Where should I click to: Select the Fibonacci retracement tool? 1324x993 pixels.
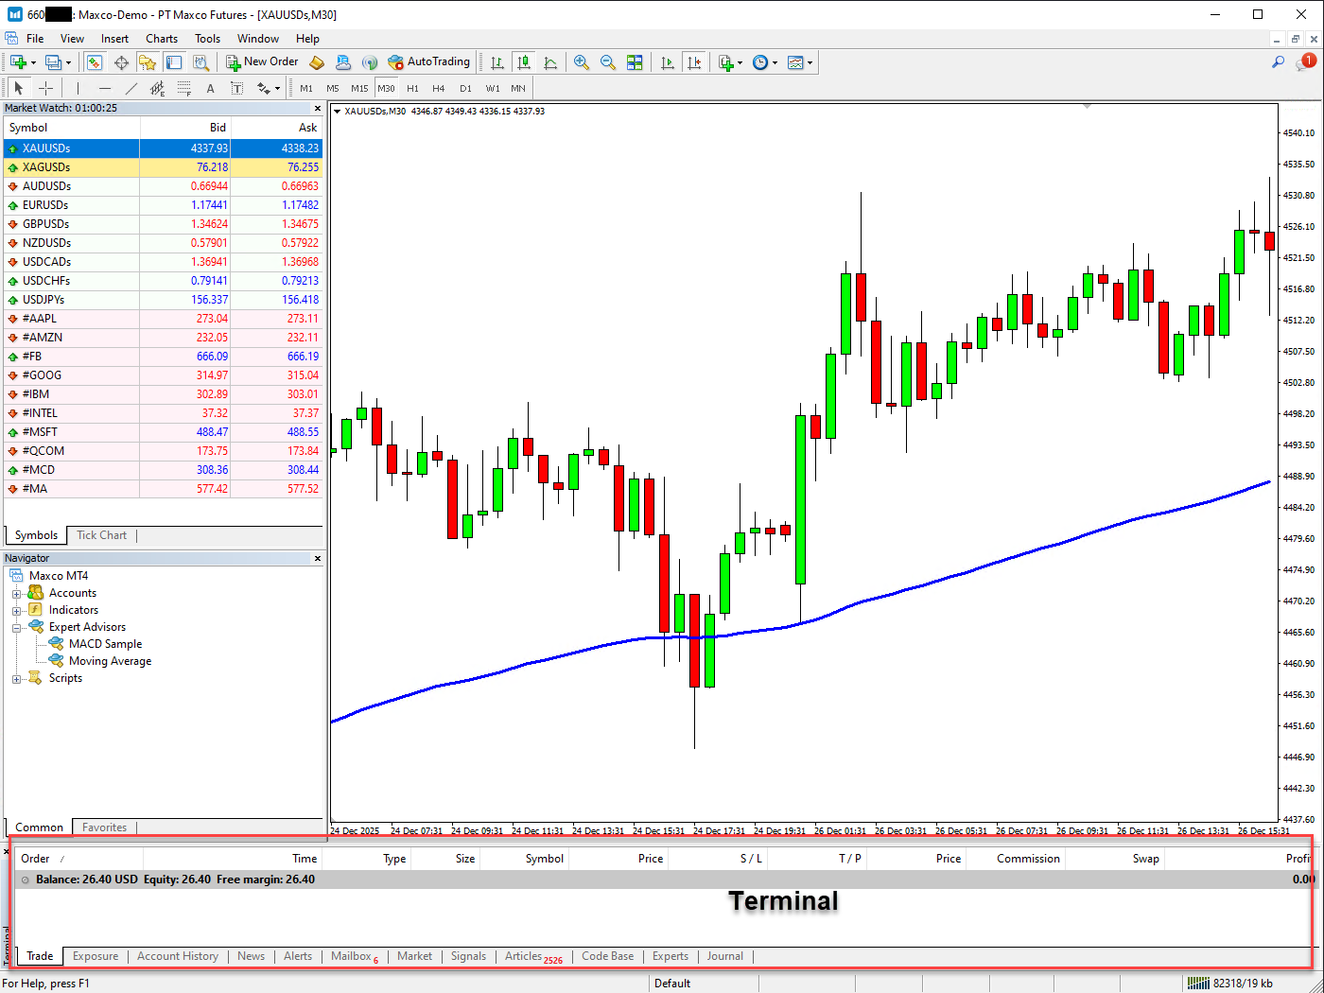coord(183,88)
